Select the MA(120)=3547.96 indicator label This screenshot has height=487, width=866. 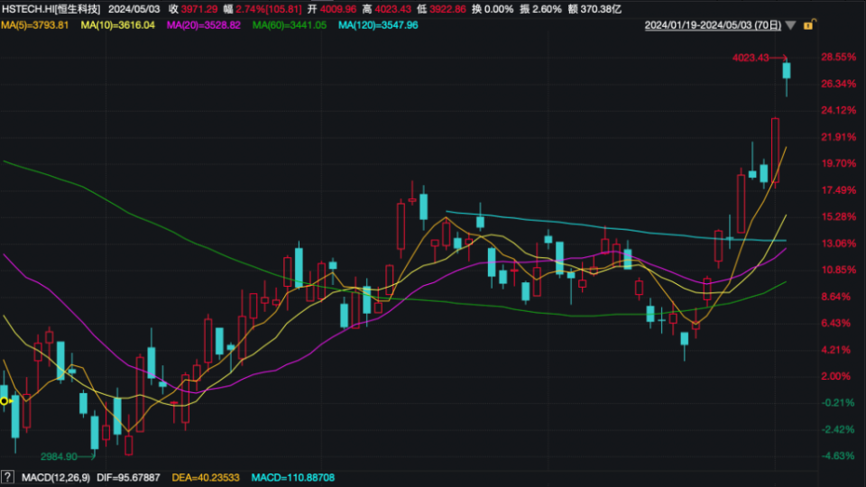coord(378,25)
